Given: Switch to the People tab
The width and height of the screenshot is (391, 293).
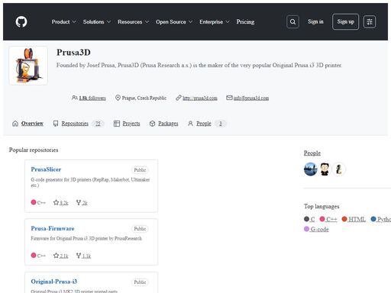Looking at the screenshot, I should click(207, 124).
